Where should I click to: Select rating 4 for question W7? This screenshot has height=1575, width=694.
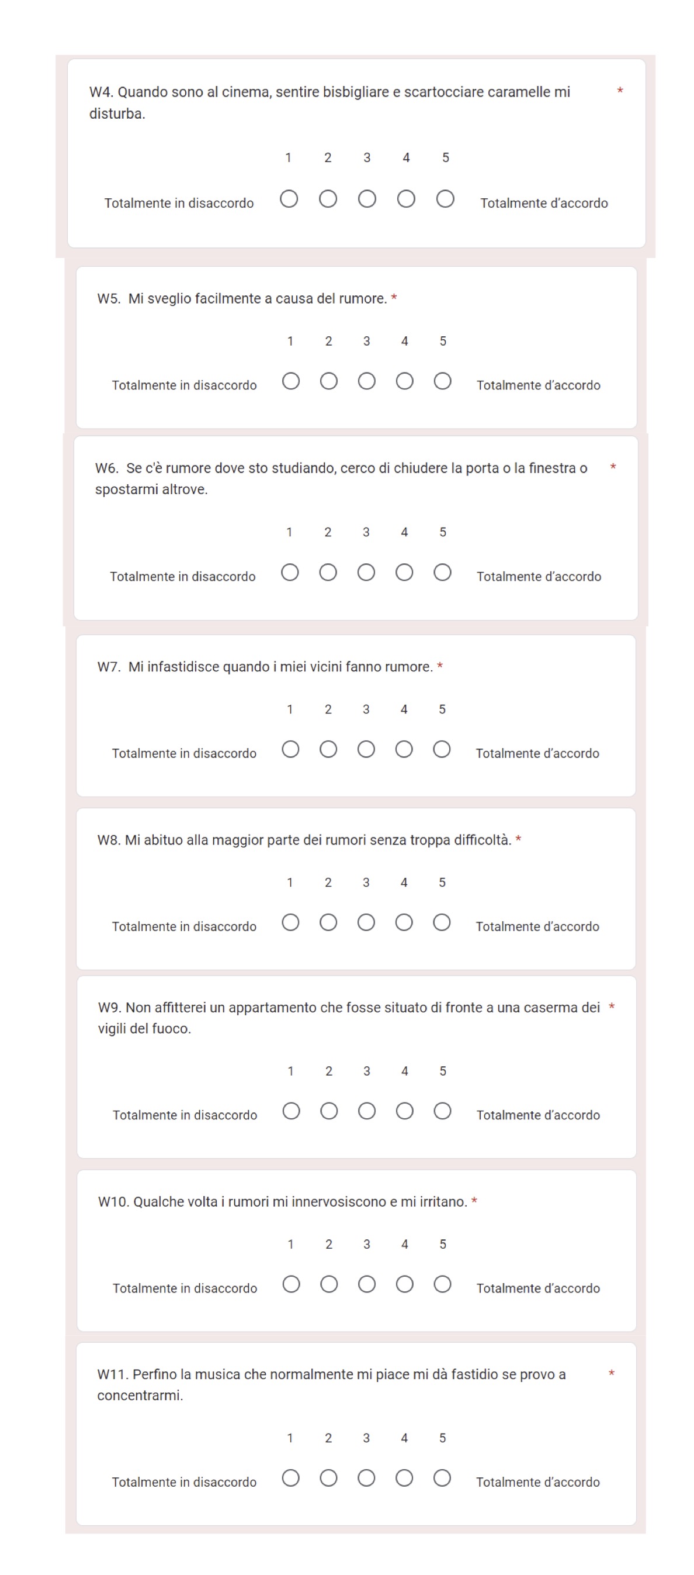(404, 749)
